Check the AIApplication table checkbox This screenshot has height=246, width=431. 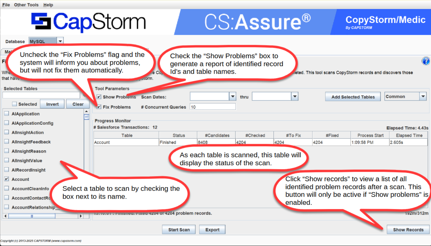[x=7, y=113]
